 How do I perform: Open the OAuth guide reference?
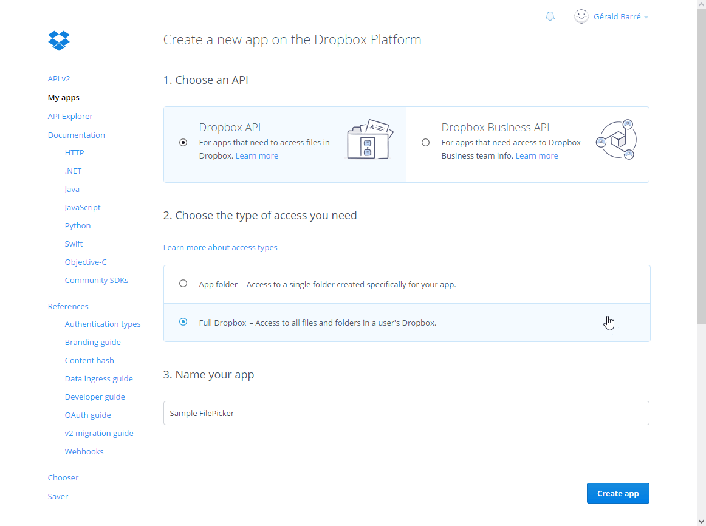point(87,415)
